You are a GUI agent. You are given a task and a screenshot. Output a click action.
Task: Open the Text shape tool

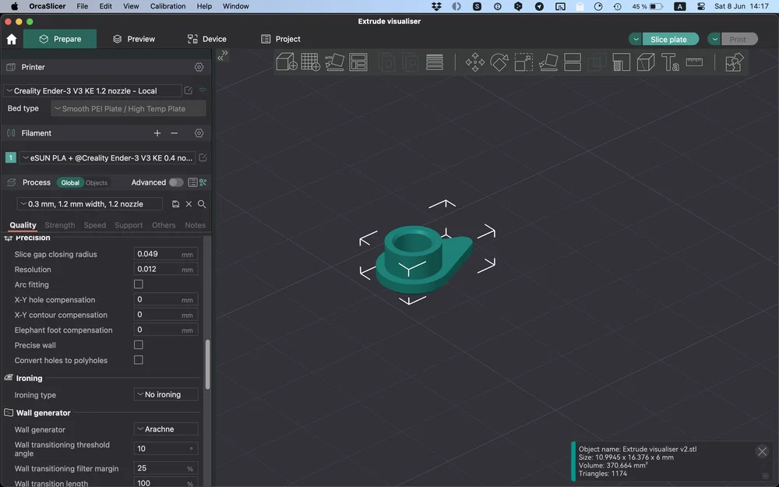(x=671, y=63)
